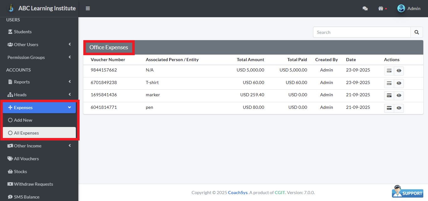The width and height of the screenshot is (428, 201).
Task: Expand the Other Users sidebar menu
Action: point(39,45)
